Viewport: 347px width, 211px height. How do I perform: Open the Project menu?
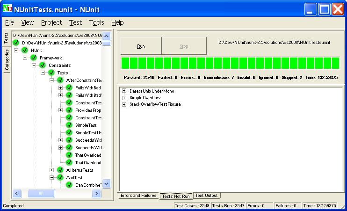(x=51, y=22)
